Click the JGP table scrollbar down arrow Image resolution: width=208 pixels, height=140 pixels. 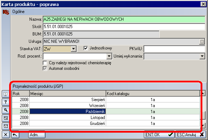(203, 125)
